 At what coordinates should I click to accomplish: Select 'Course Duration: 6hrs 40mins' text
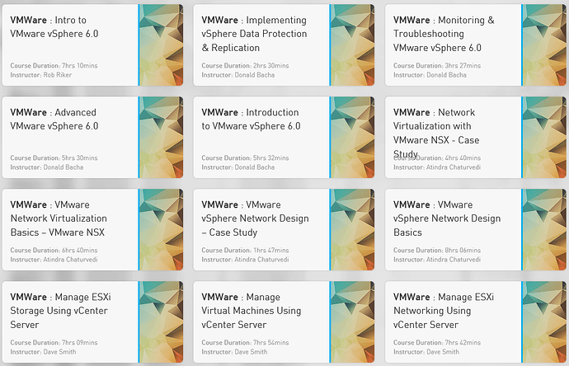tap(54, 251)
